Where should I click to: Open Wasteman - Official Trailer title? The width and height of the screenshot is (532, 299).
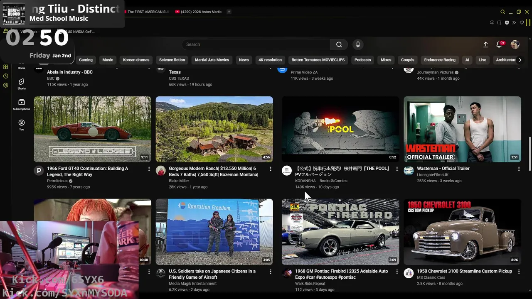443,169
